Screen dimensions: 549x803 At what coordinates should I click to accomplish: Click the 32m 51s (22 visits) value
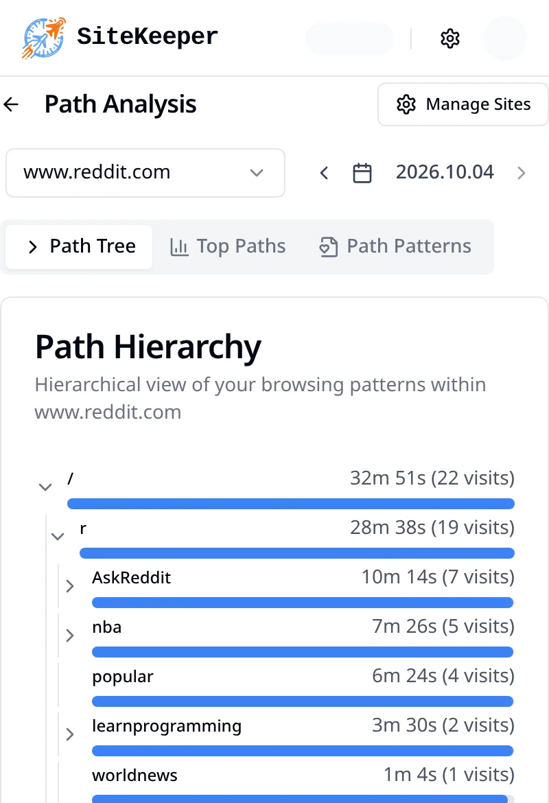click(x=432, y=478)
